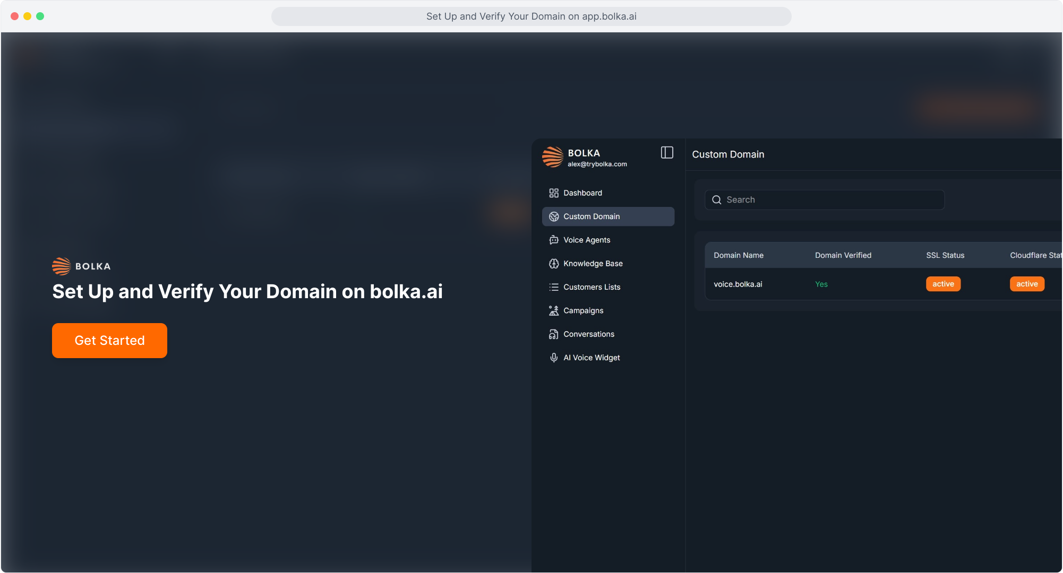Open the Dashboard from the sidebar

click(582, 193)
